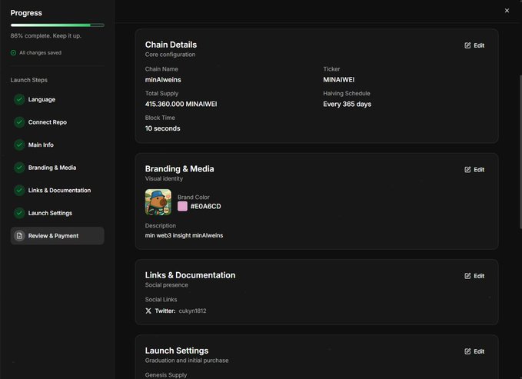Click the checkmark icon beside Launch Settings step
This screenshot has width=522, height=379.
click(x=19, y=213)
